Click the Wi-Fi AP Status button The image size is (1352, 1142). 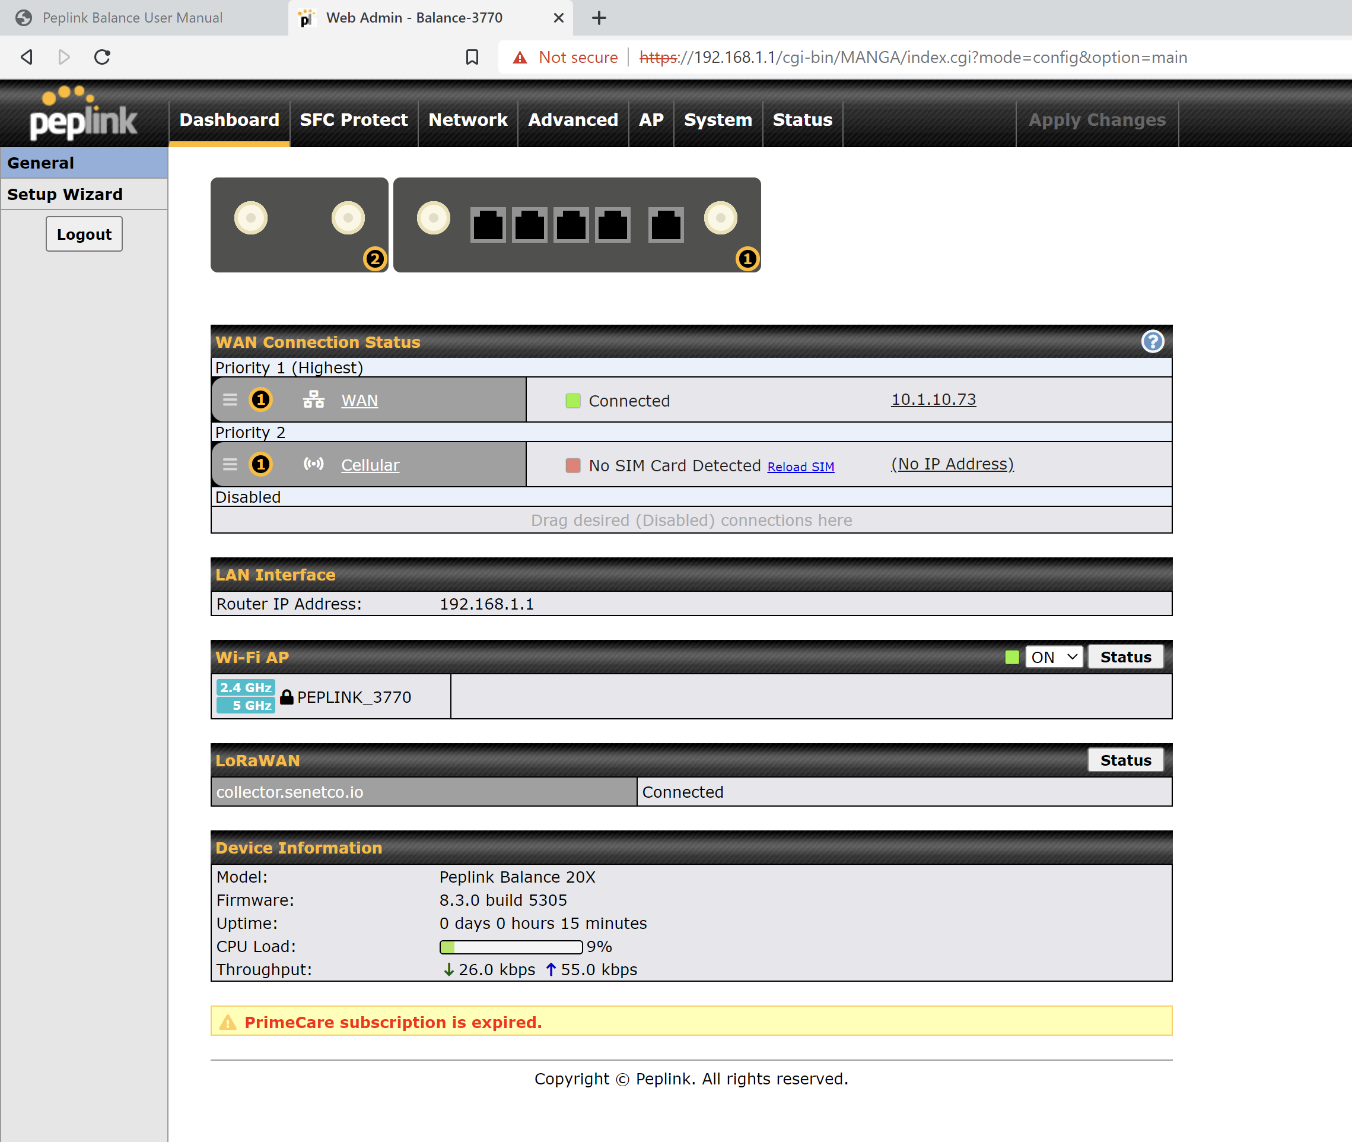coord(1125,657)
